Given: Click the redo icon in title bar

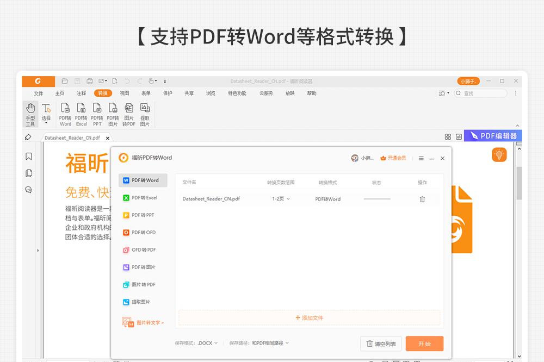Looking at the screenshot, I should 139,81.
